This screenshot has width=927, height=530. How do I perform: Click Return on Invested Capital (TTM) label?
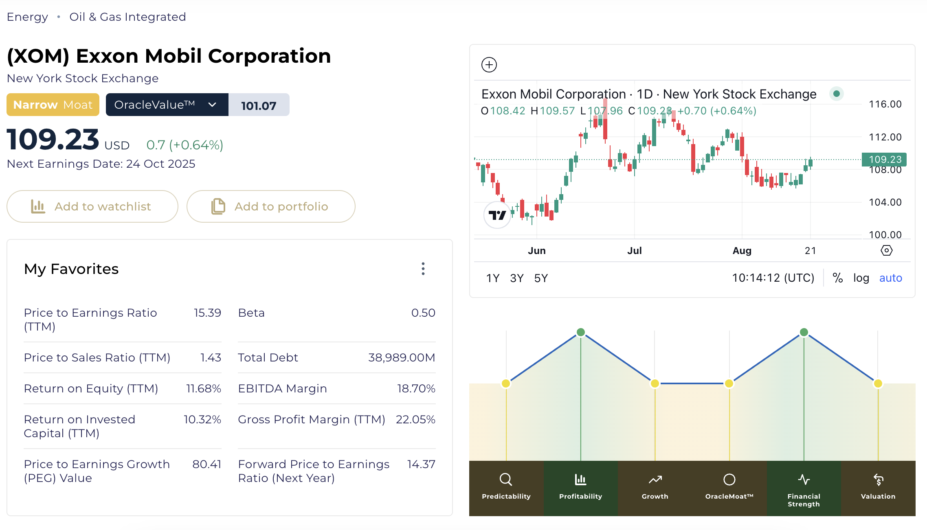coord(79,426)
